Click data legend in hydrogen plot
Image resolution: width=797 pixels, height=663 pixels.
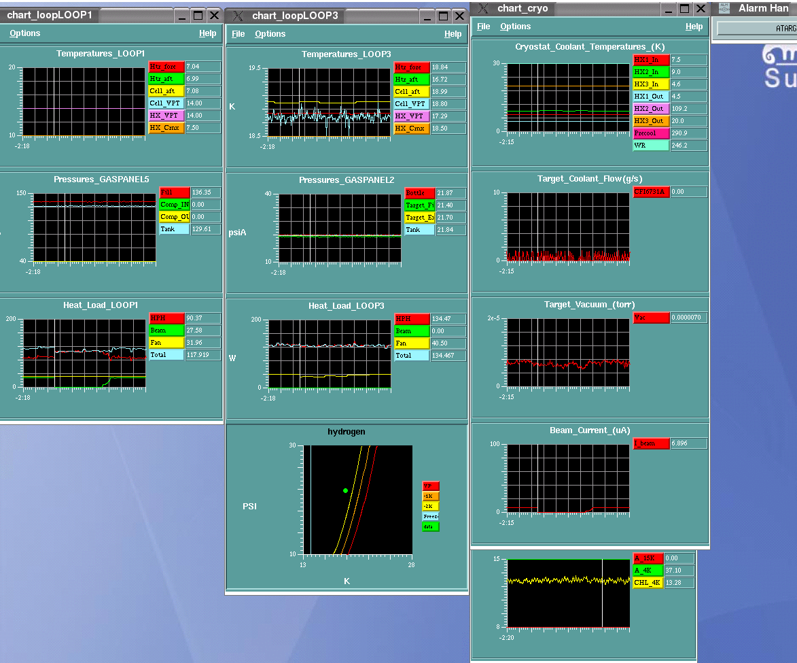click(431, 526)
